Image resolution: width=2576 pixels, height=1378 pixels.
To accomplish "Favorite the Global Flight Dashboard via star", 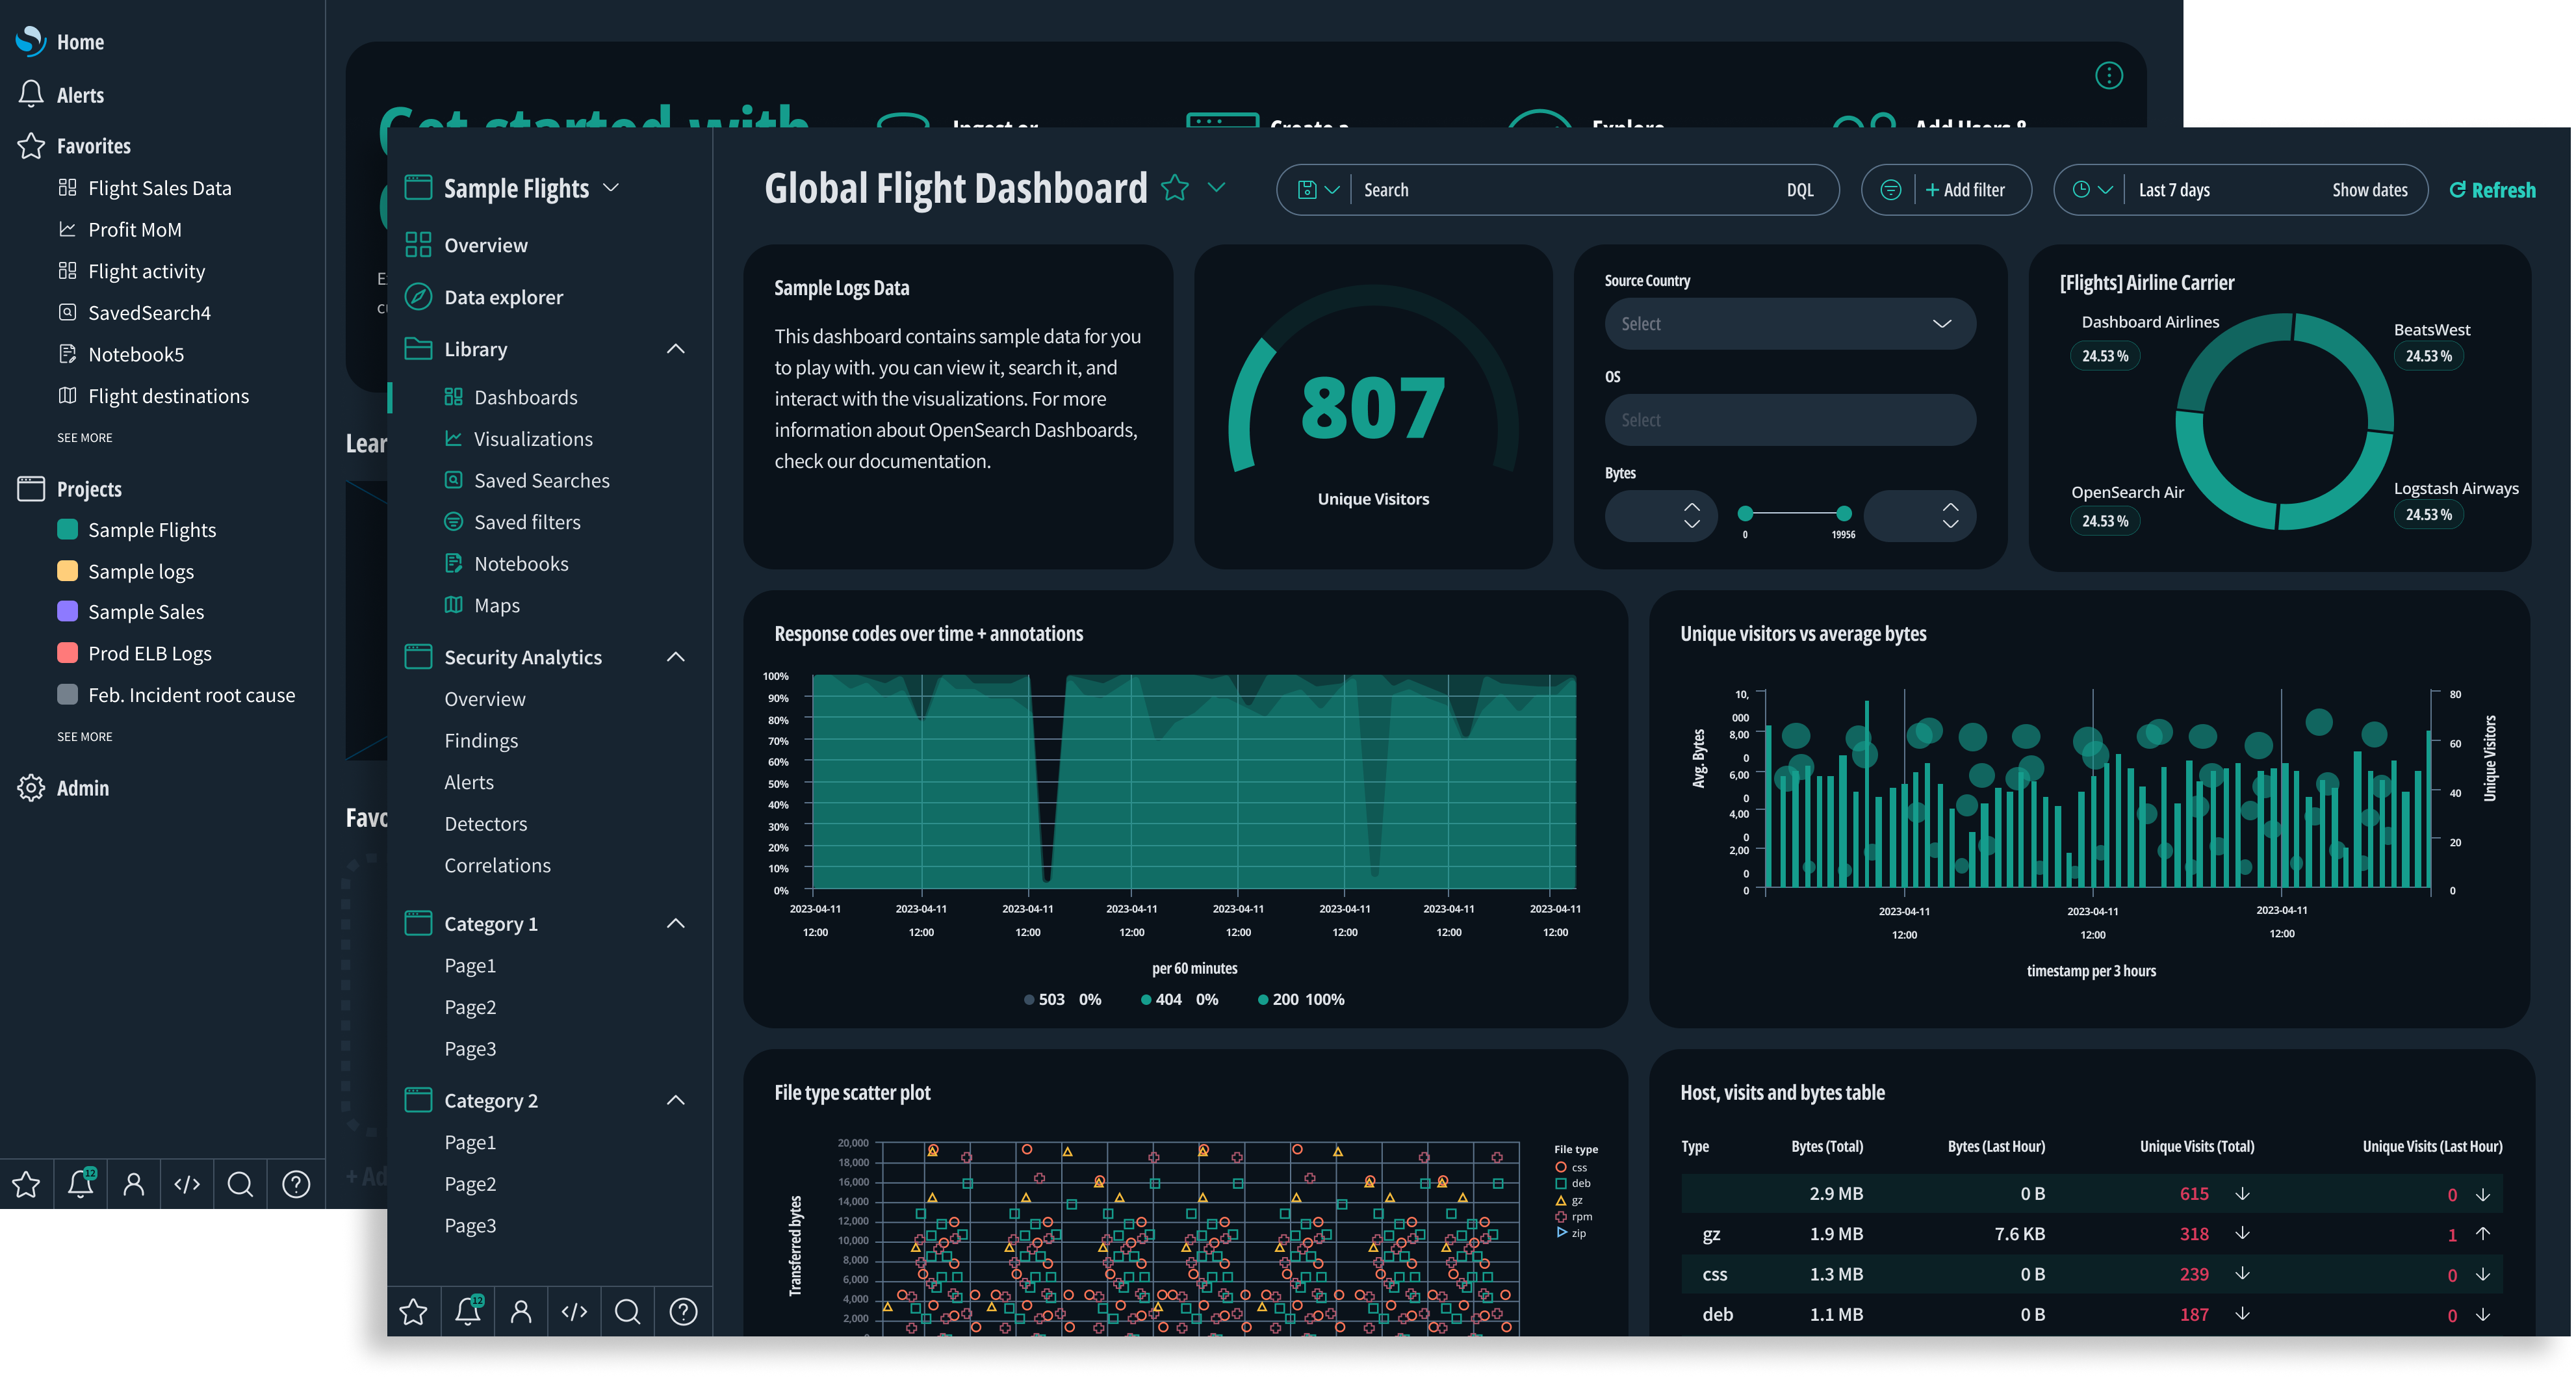I will [x=1176, y=188].
